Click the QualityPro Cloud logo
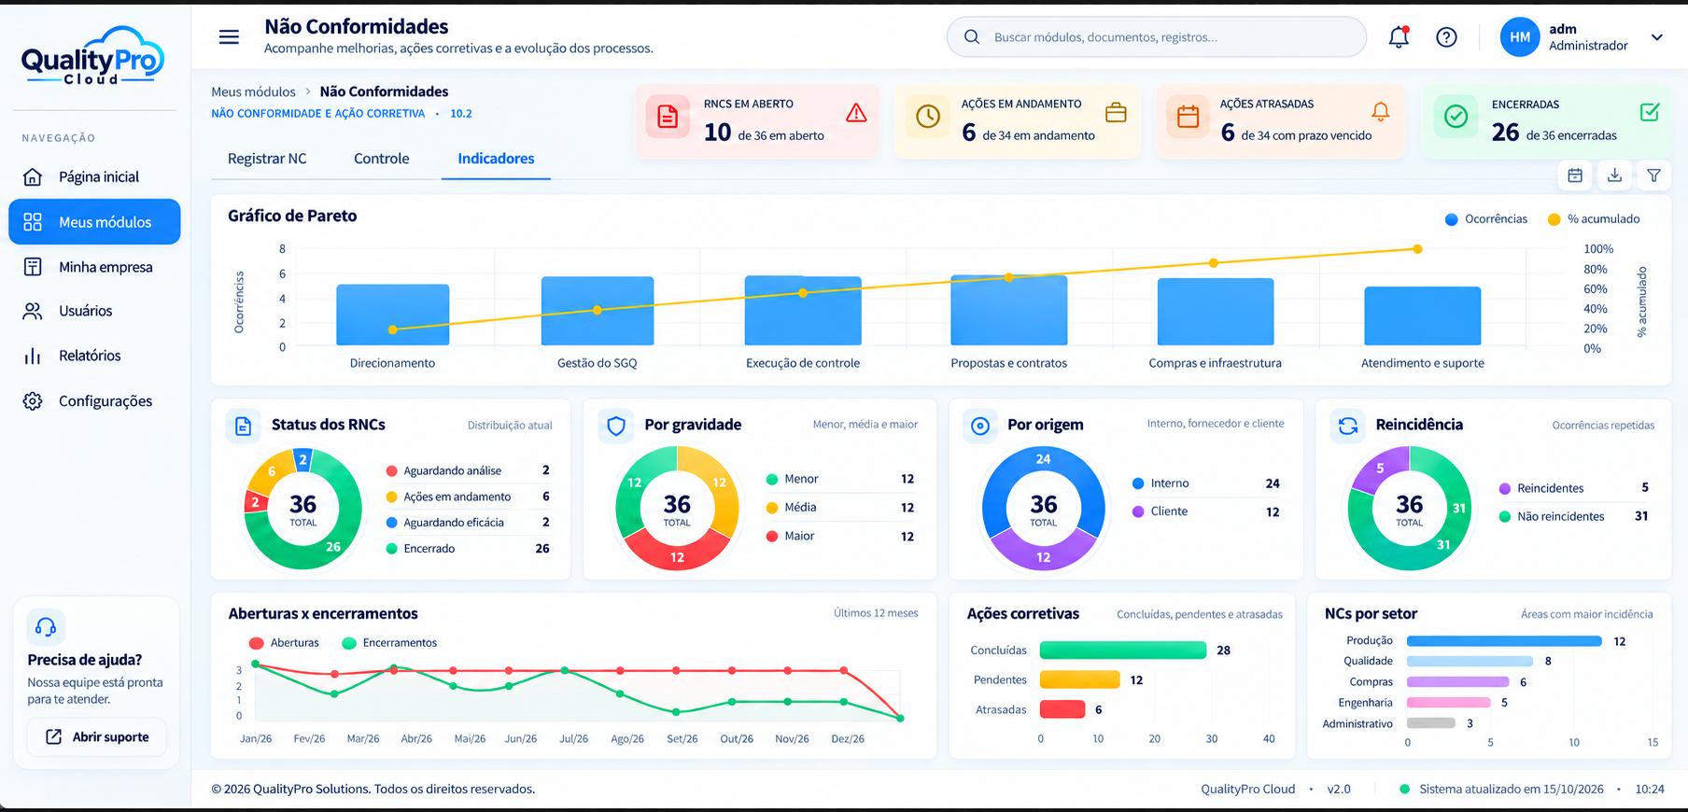This screenshot has height=812, width=1688. (92, 56)
